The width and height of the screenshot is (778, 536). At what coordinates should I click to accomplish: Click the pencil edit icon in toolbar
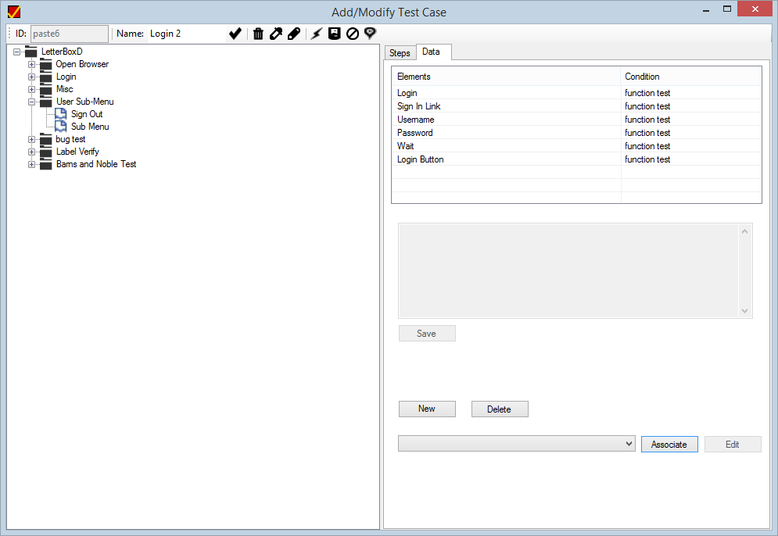[294, 34]
